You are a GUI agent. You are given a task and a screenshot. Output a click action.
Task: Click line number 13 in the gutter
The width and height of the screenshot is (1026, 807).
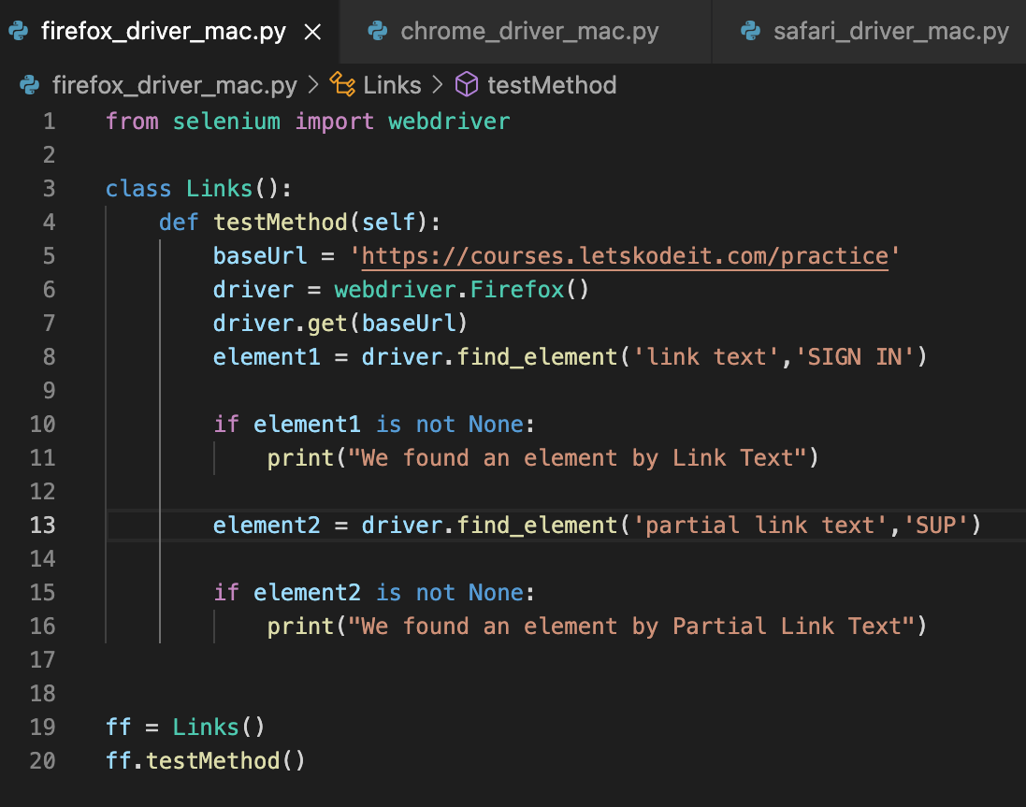(42, 526)
